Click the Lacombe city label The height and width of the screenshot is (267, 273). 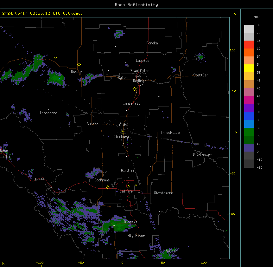pyautogui.click(x=143, y=61)
